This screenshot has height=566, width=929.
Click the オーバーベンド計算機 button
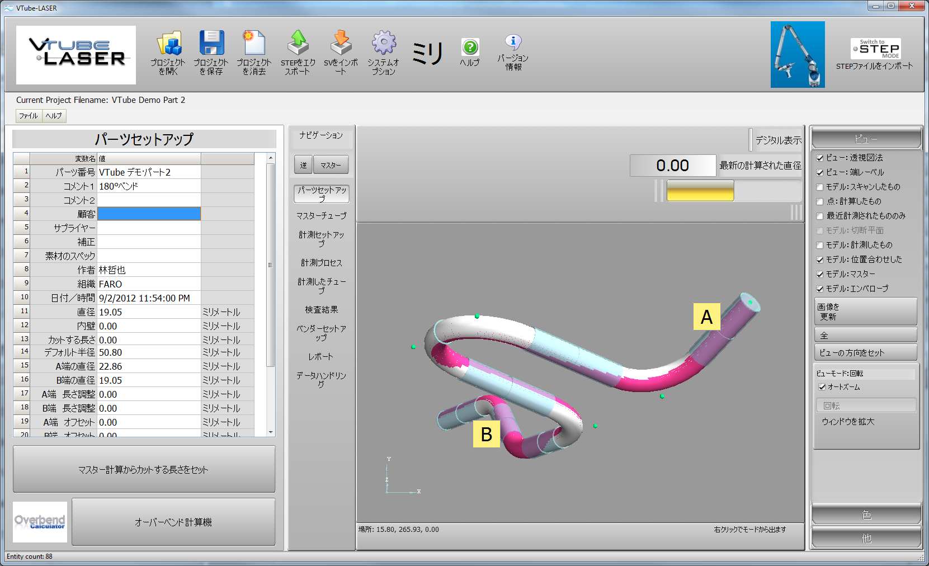pyautogui.click(x=173, y=522)
